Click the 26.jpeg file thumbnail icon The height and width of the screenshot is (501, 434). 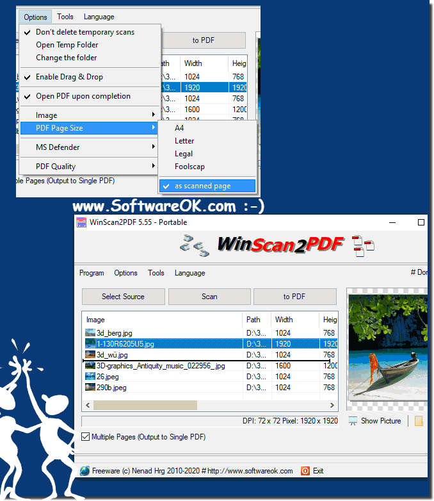click(90, 376)
